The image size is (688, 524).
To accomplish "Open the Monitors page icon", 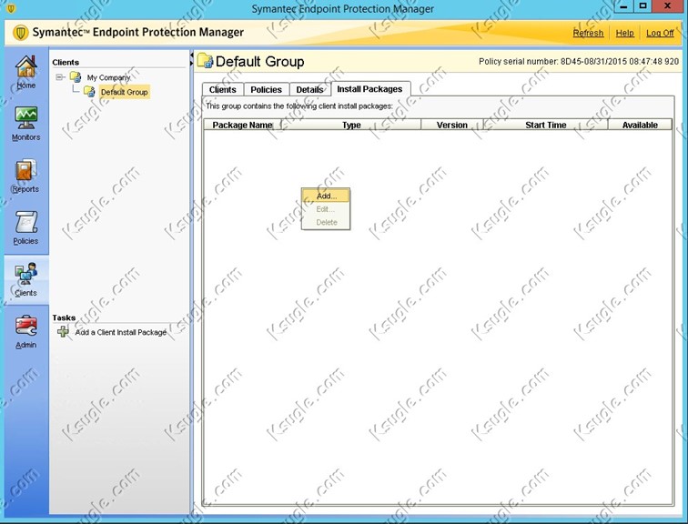I will coord(25,117).
